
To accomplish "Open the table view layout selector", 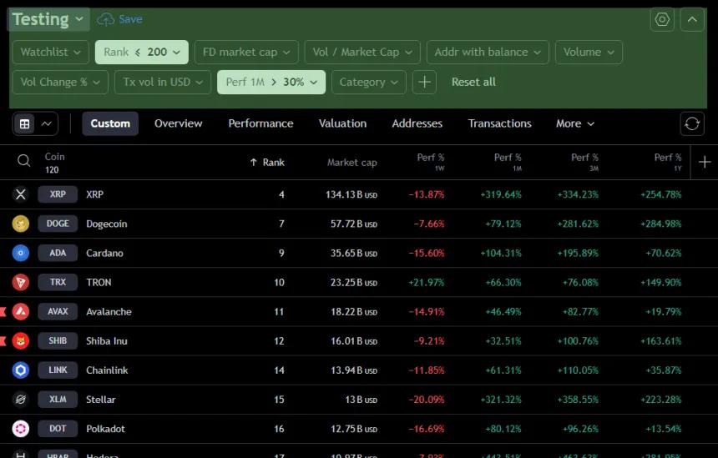I will (35, 123).
